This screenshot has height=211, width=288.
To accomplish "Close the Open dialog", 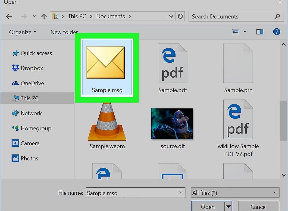I will 280,2.
